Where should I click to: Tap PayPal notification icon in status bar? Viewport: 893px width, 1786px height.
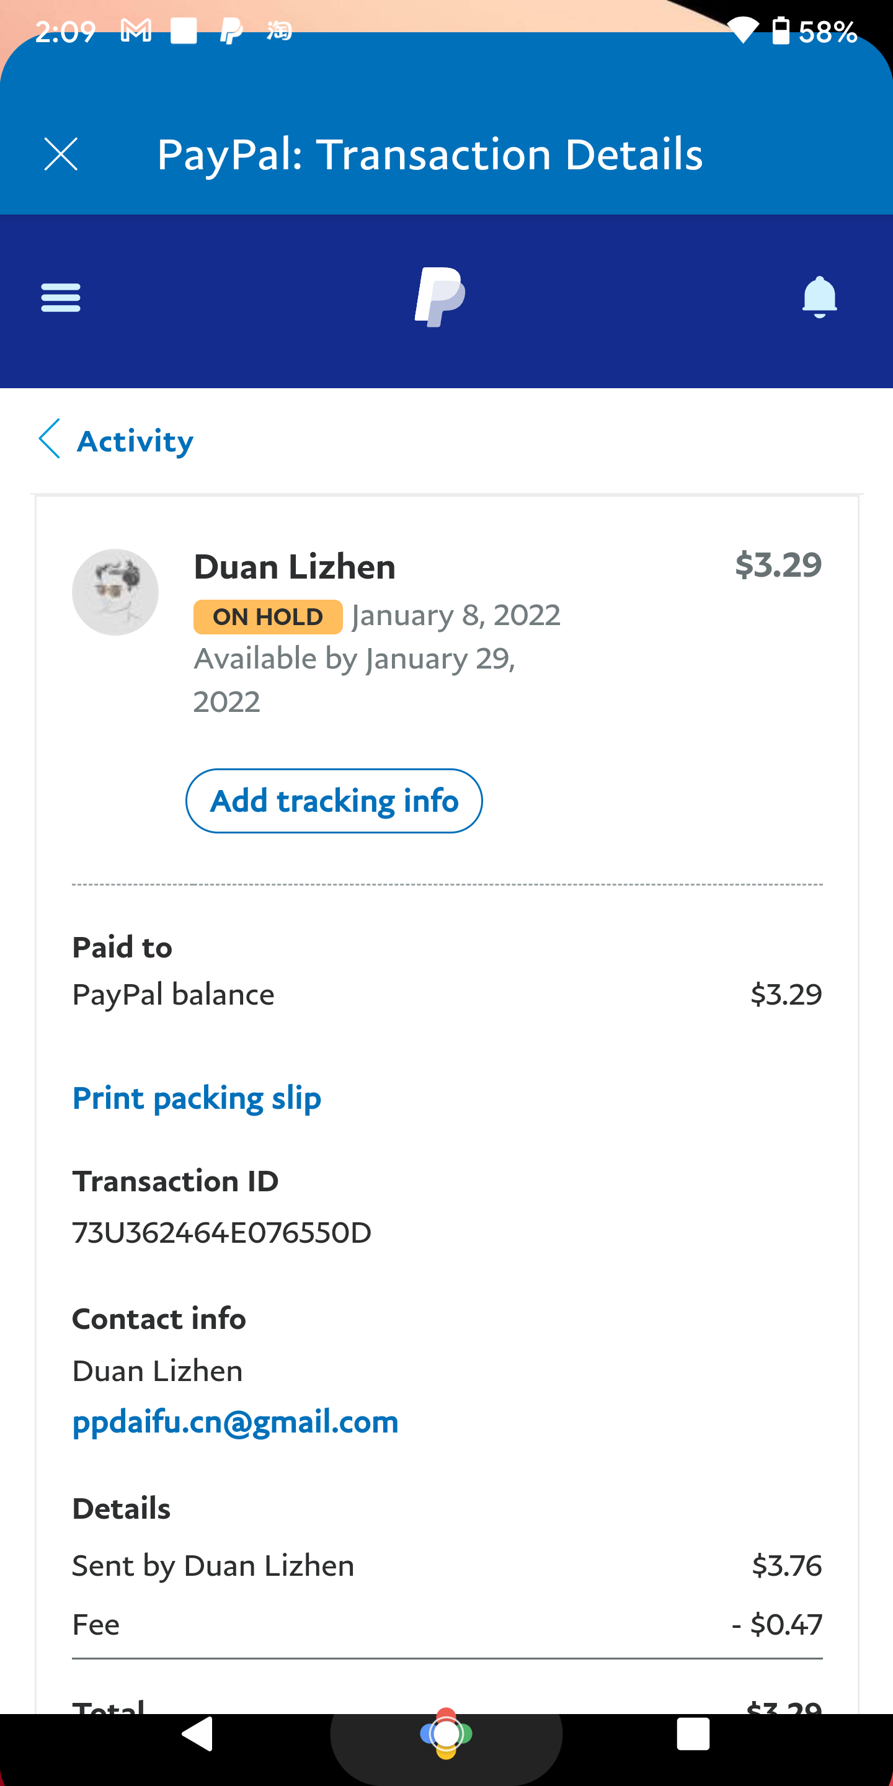click(231, 31)
